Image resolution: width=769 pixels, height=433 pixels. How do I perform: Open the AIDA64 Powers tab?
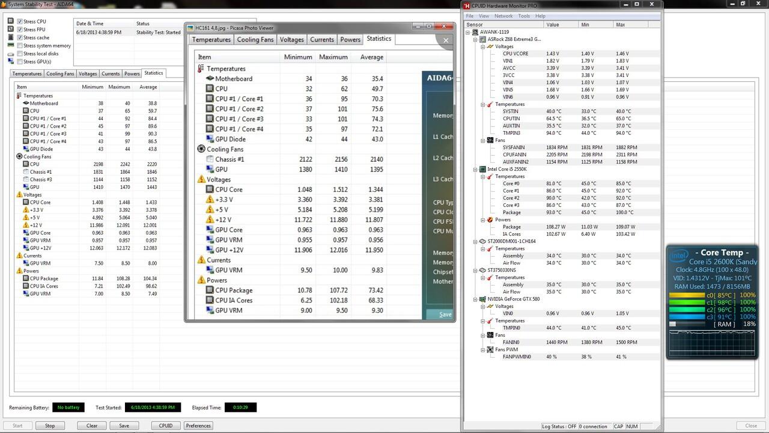(132, 73)
